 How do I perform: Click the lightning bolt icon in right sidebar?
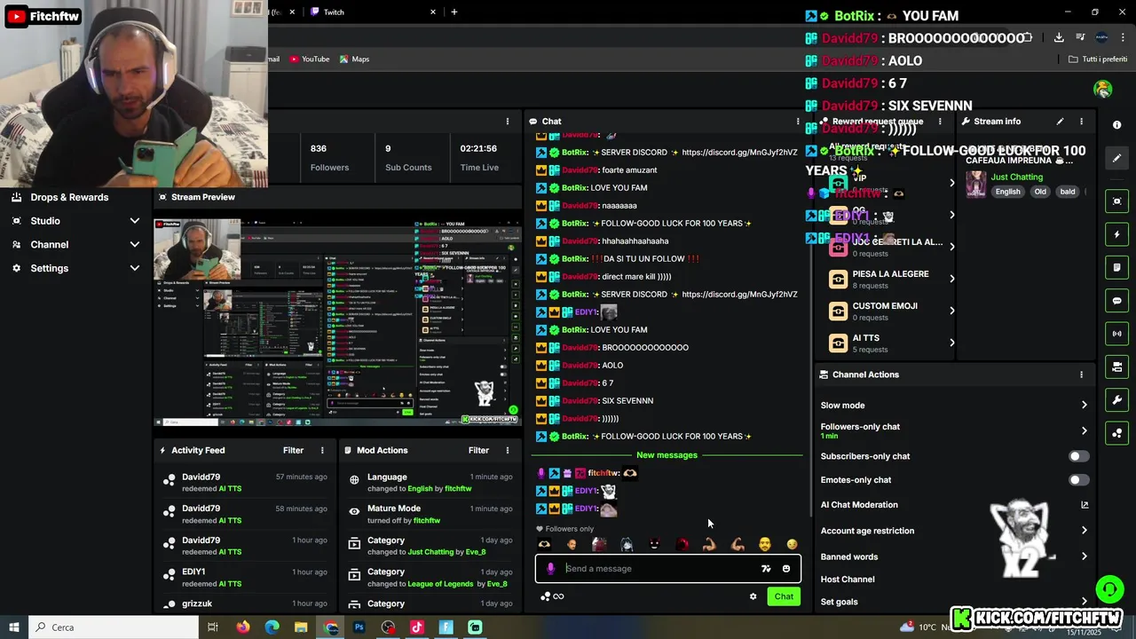(x=1117, y=234)
